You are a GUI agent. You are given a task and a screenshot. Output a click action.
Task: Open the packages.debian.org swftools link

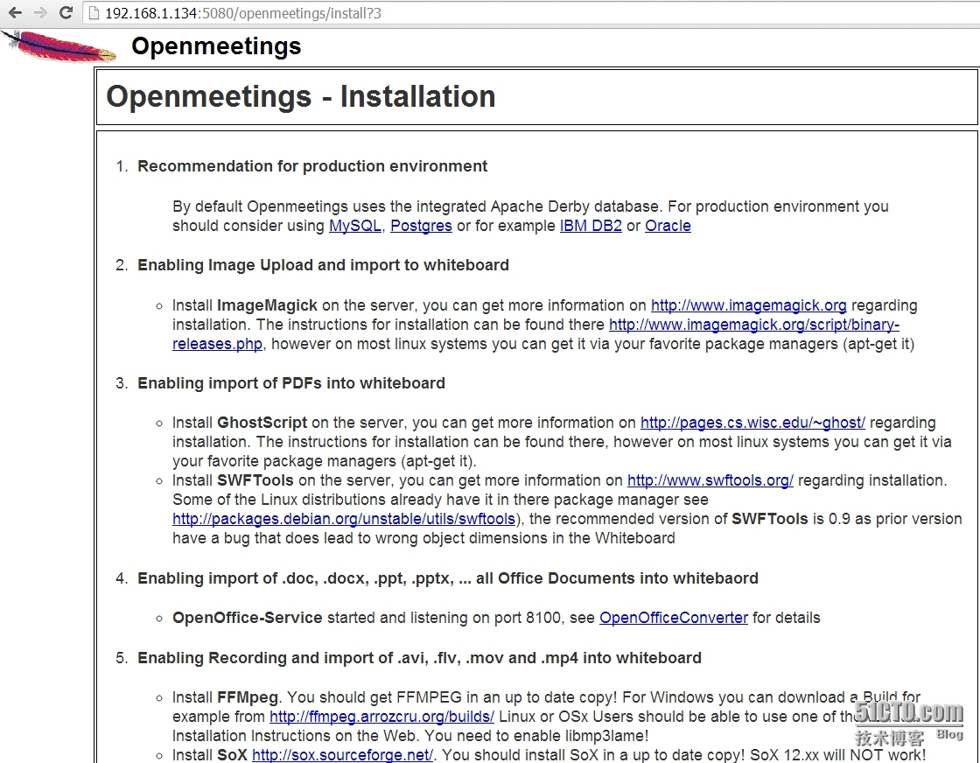click(x=344, y=519)
